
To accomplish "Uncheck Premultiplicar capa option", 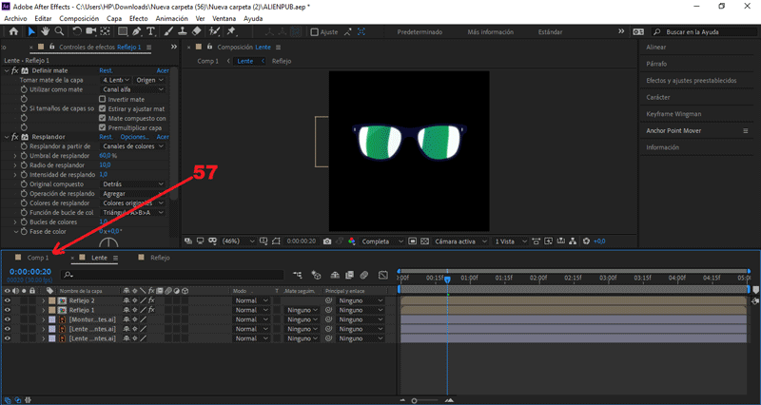I will pos(104,127).
